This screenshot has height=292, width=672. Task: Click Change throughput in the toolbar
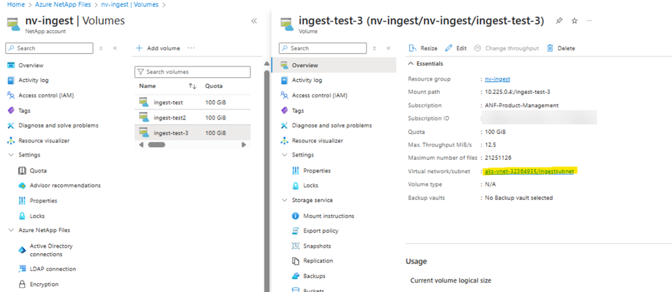(x=506, y=48)
